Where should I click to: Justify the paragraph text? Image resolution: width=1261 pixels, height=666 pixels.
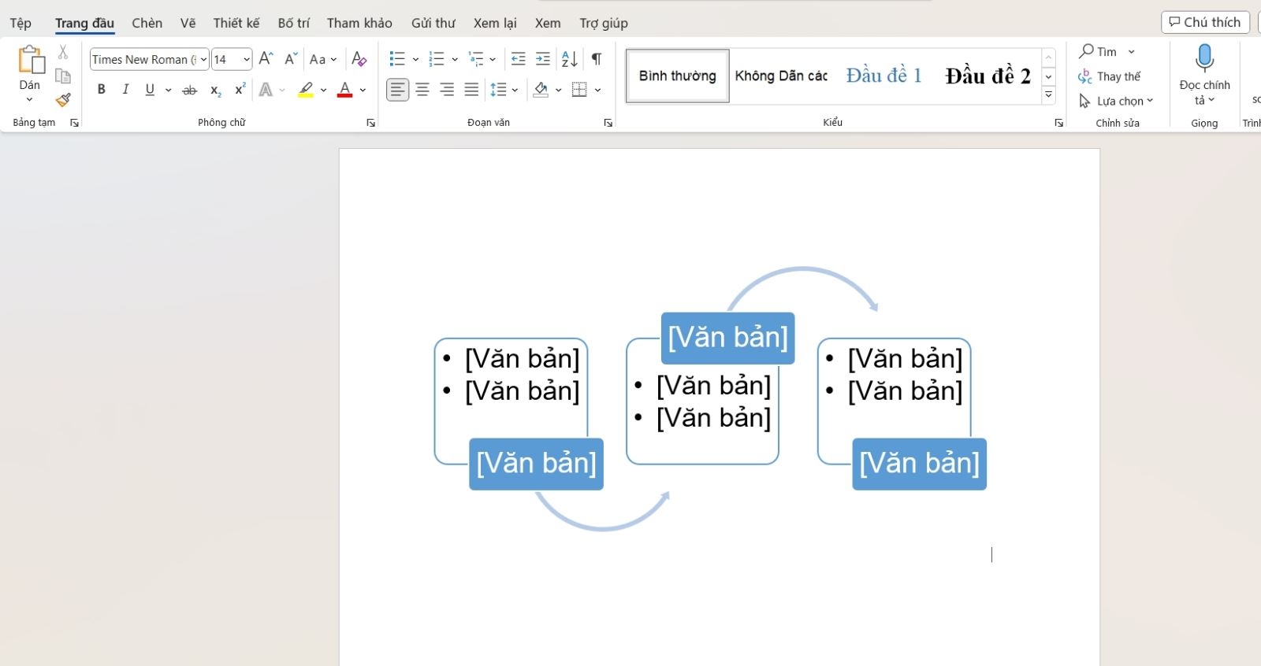(x=471, y=90)
